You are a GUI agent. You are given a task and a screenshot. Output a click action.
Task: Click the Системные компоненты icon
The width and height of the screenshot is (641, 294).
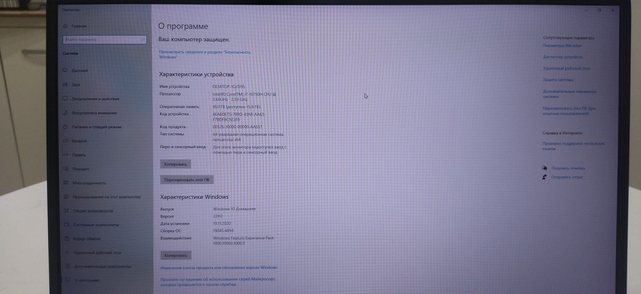point(67,225)
